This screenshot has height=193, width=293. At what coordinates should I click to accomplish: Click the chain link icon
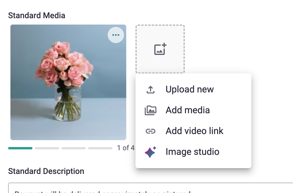pyautogui.click(x=151, y=131)
